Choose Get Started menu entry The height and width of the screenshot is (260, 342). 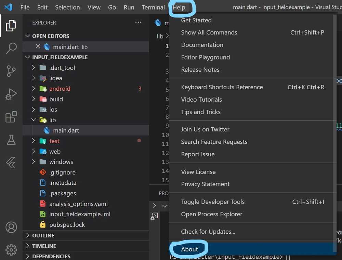(x=252, y=20)
